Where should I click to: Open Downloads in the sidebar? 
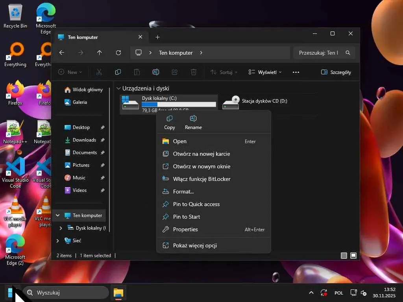tap(84, 140)
